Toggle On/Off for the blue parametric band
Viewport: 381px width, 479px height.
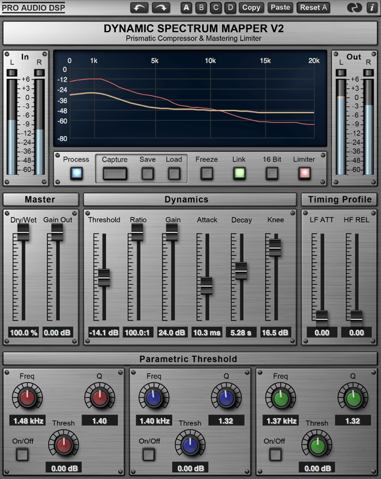(x=149, y=454)
